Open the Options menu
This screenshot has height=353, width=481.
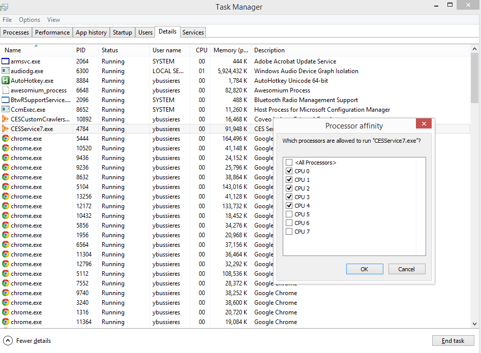click(29, 20)
